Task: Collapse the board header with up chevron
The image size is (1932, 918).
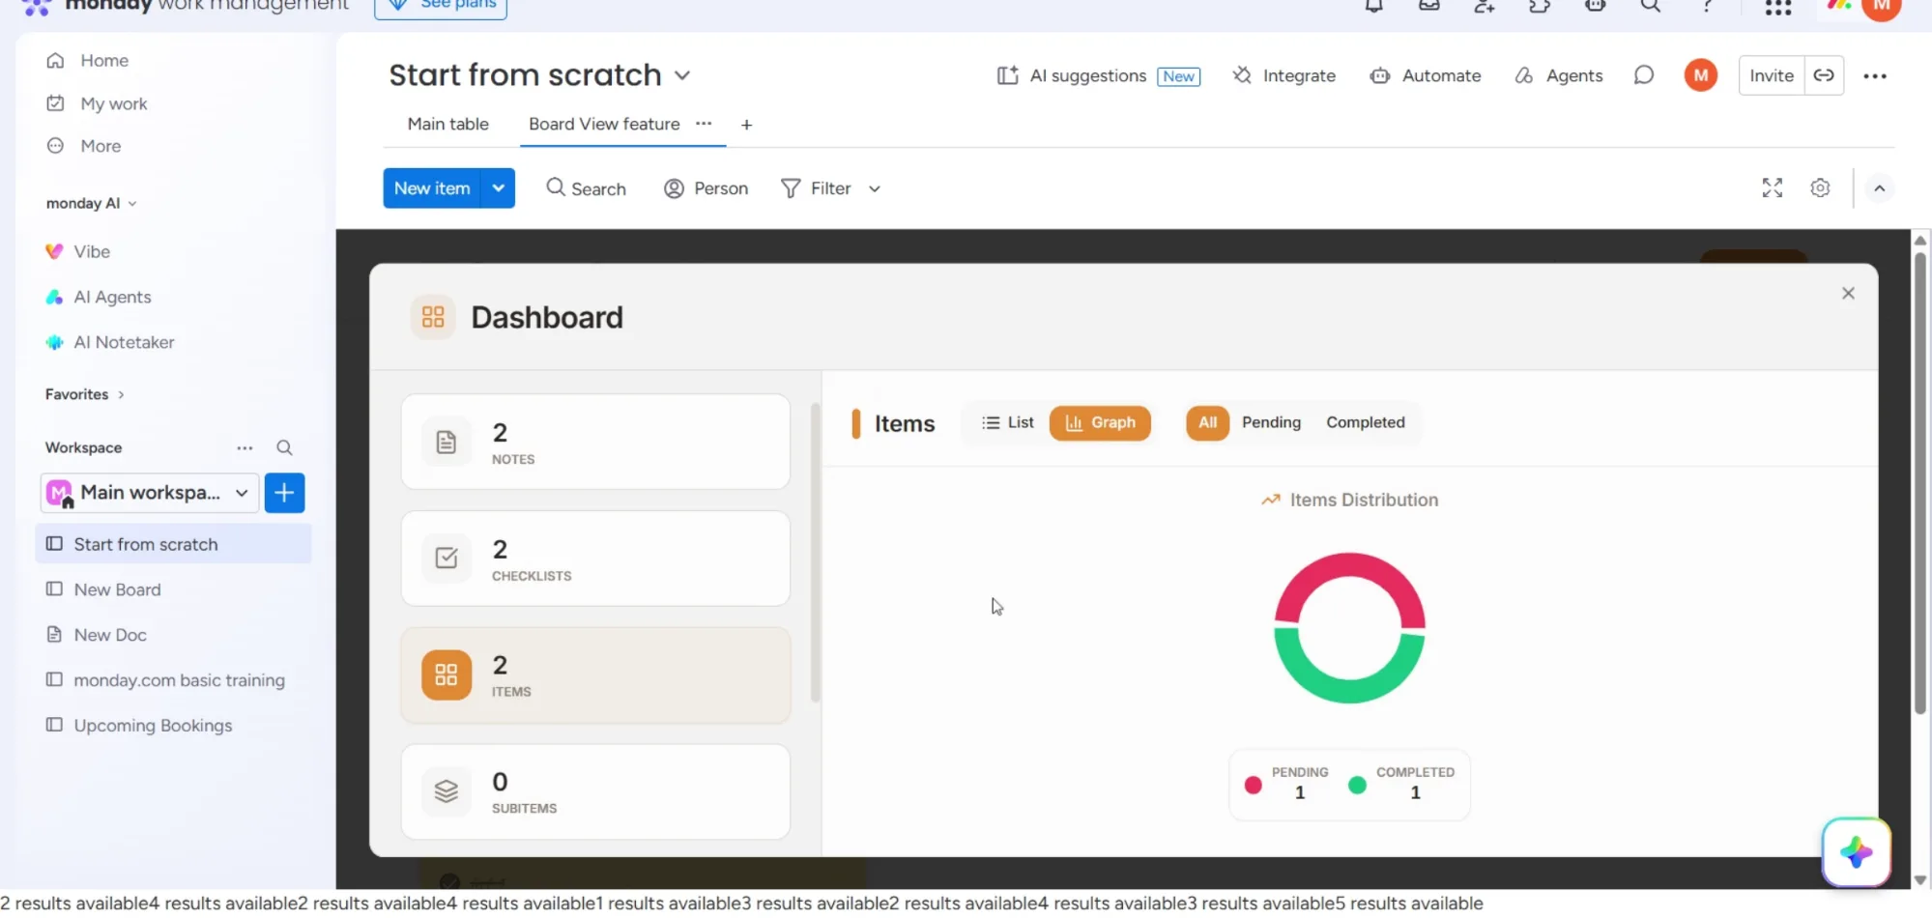Action: pos(1879,188)
